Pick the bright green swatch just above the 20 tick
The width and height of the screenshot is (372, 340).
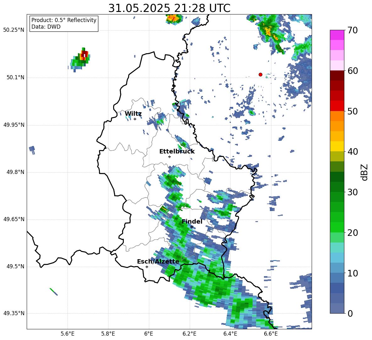click(x=337, y=227)
